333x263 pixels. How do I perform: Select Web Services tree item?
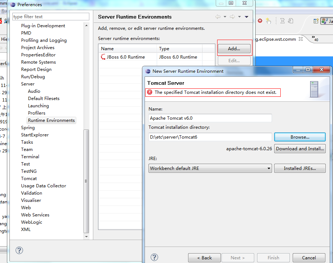[x=35, y=215]
